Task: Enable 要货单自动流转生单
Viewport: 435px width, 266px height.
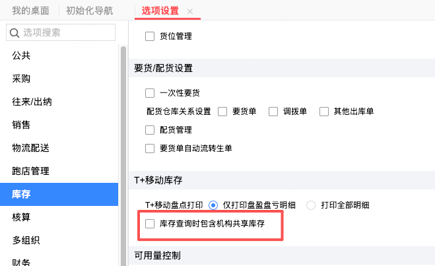Action: [x=150, y=149]
